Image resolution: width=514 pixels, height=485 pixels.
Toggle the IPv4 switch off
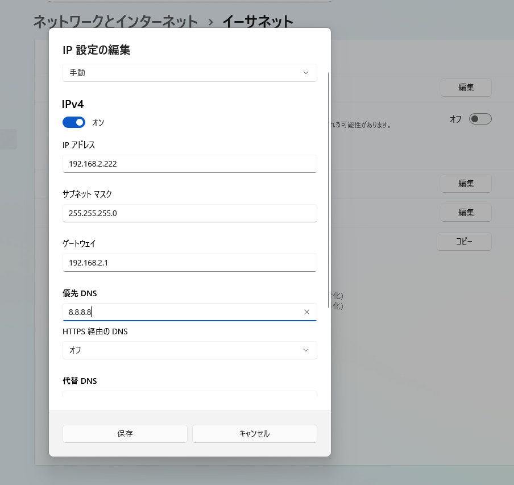[74, 122]
